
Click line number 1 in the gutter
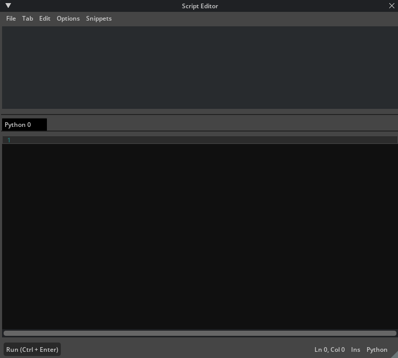coord(9,140)
